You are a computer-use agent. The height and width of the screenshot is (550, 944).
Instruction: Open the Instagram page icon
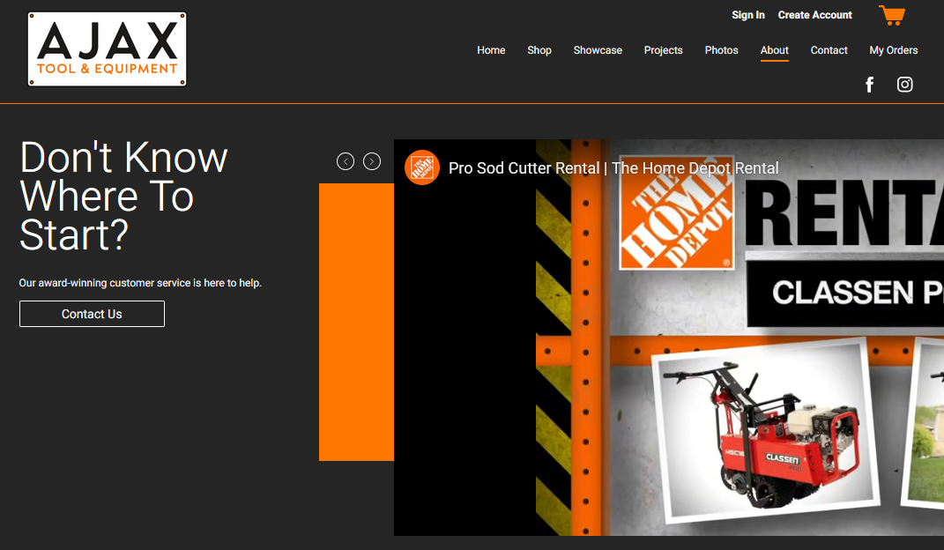pos(904,84)
